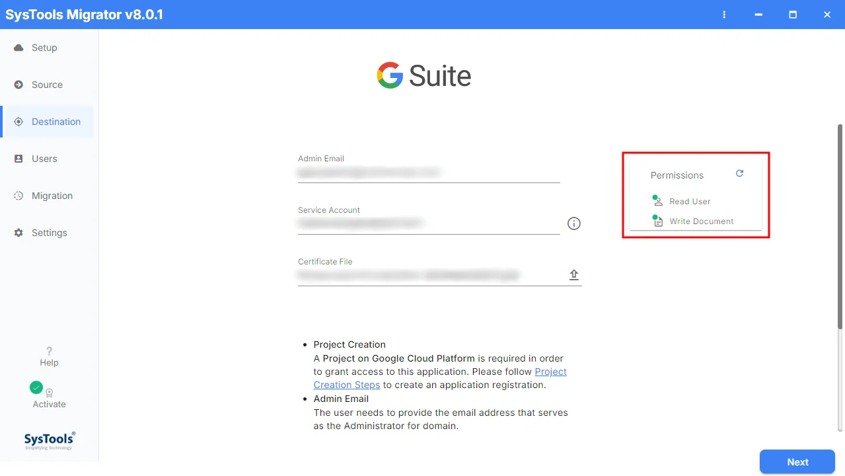Click the Next button
This screenshot has height=476, width=845.
click(797, 462)
